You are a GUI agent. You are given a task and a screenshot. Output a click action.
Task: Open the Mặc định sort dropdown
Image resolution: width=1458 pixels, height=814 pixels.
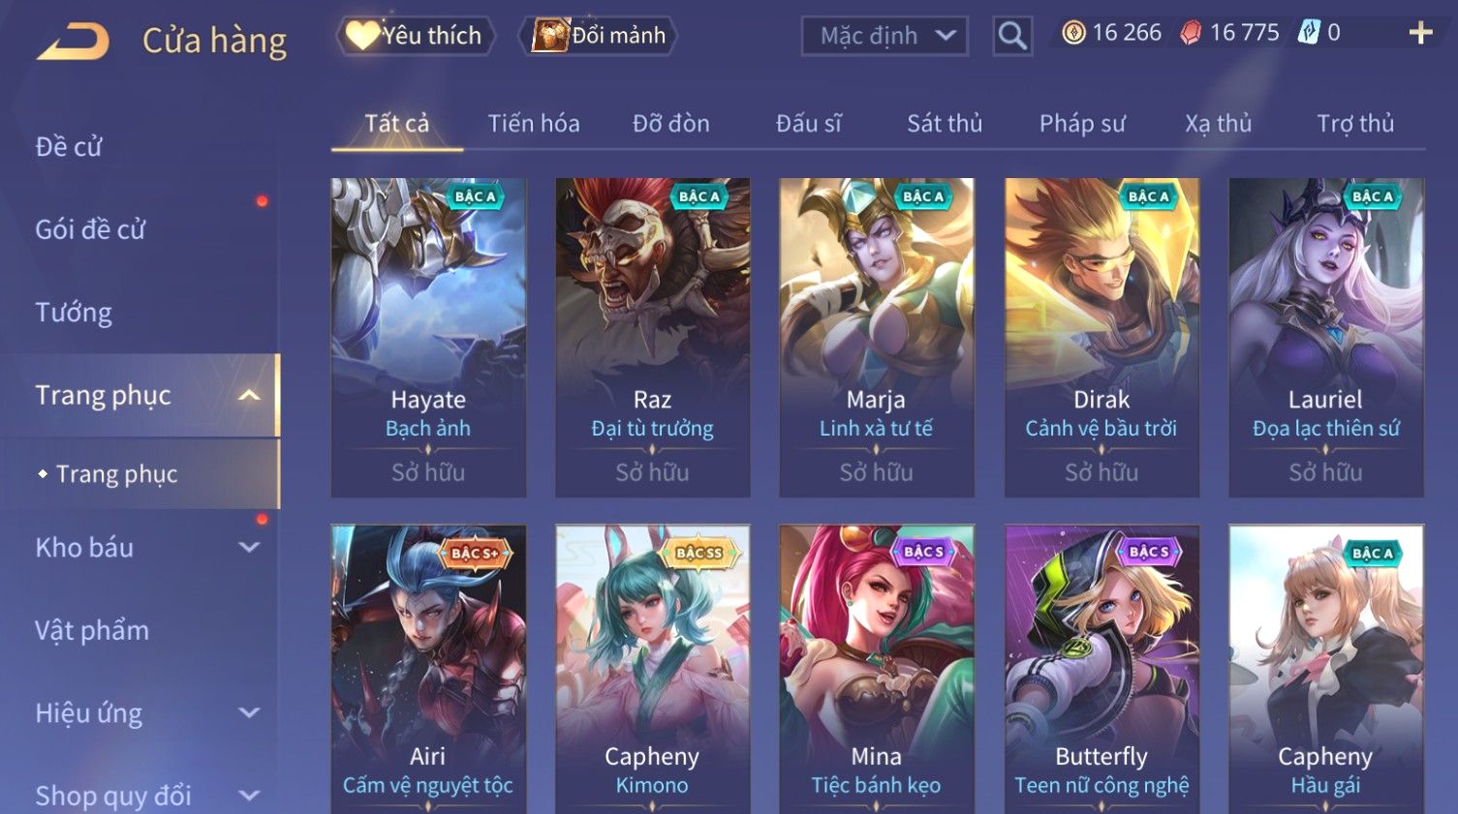click(x=884, y=36)
